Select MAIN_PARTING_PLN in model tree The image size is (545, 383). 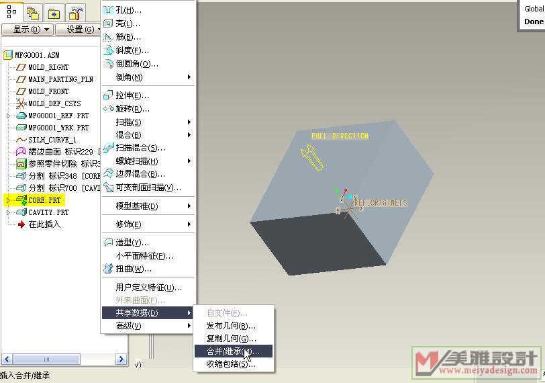point(60,79)
